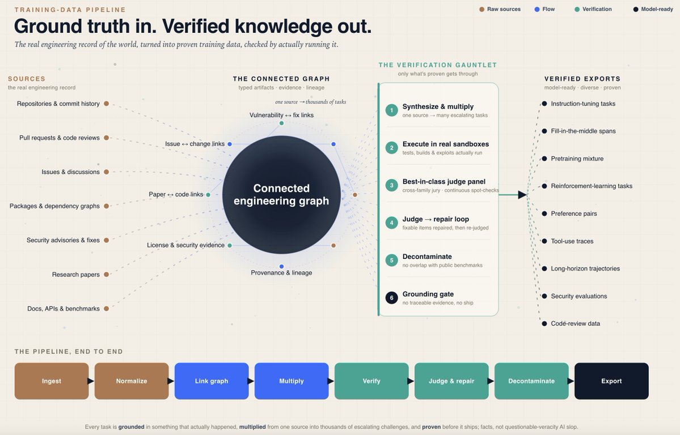Select the Multiply pipeline stage box

pos(292,381)
